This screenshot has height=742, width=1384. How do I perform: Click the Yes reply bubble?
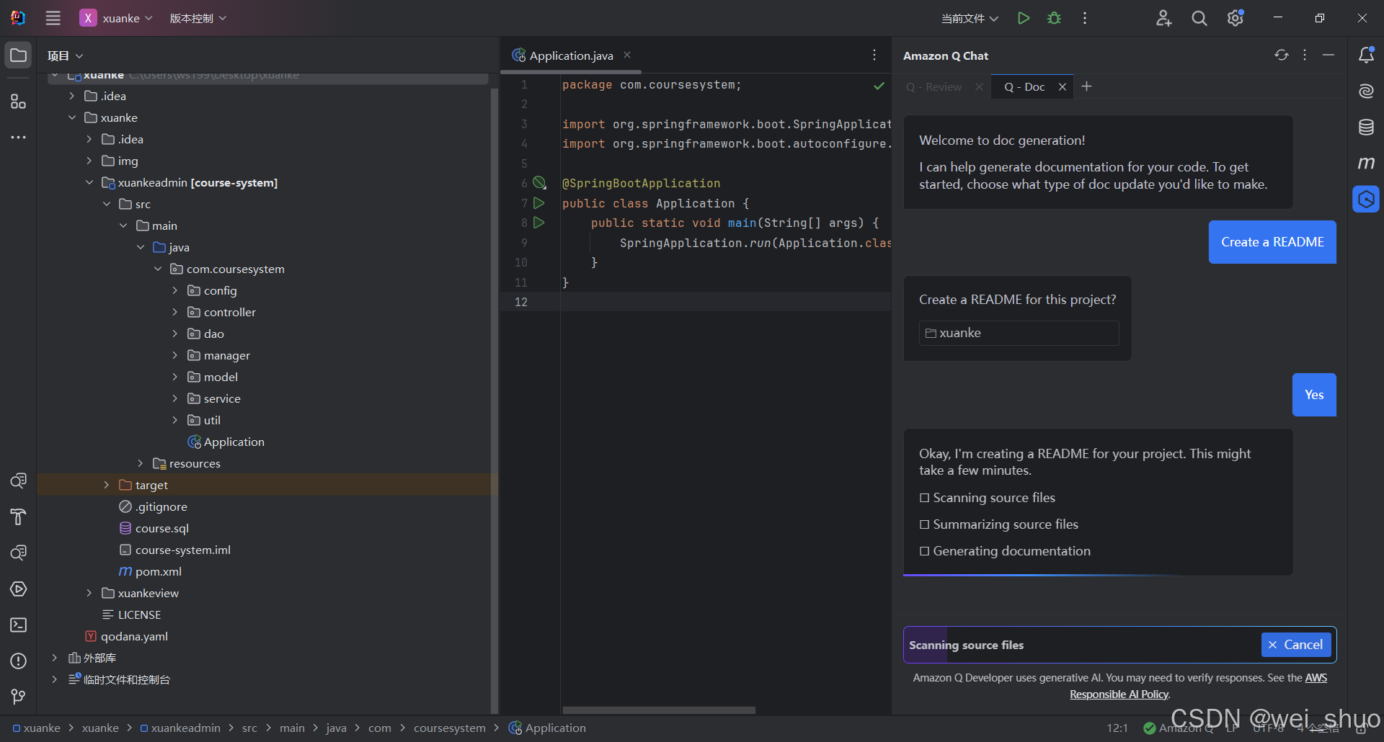(x=1314, y=395)
